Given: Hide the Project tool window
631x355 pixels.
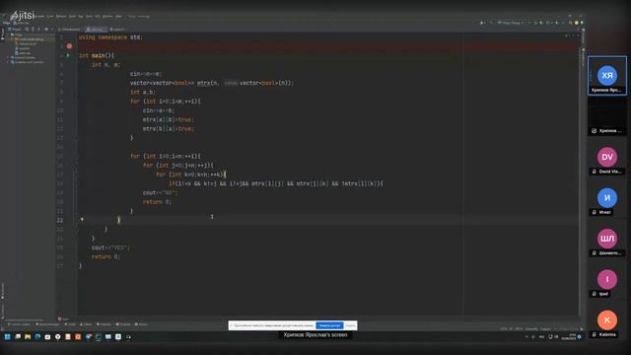Looking at the screenshot, I should [52, 30].
